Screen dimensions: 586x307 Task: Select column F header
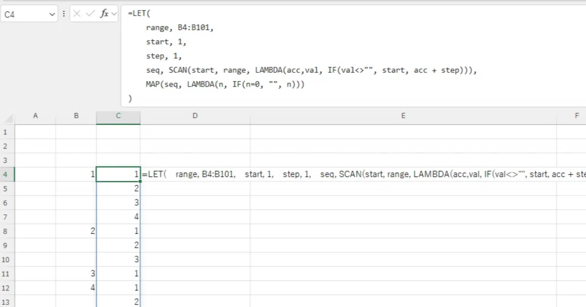(571, 116)
